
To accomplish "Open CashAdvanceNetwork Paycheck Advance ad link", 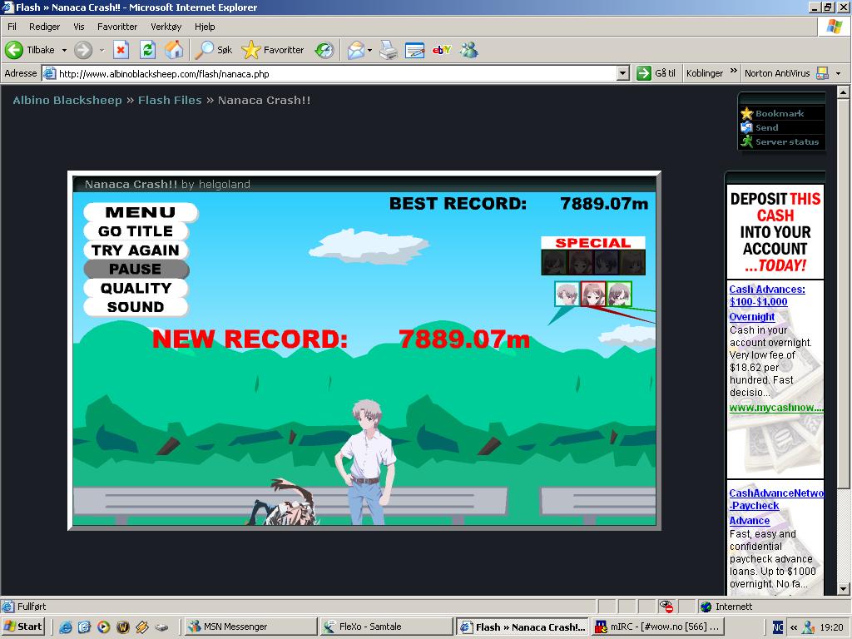I will click(x=776, y=507).
